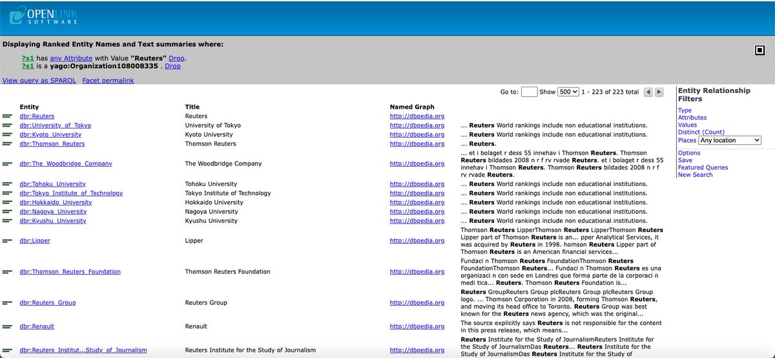Open the dbr:Reuters_Group entity link
Viewport: 775px width, 358px height.
click(x=48, y=302)
